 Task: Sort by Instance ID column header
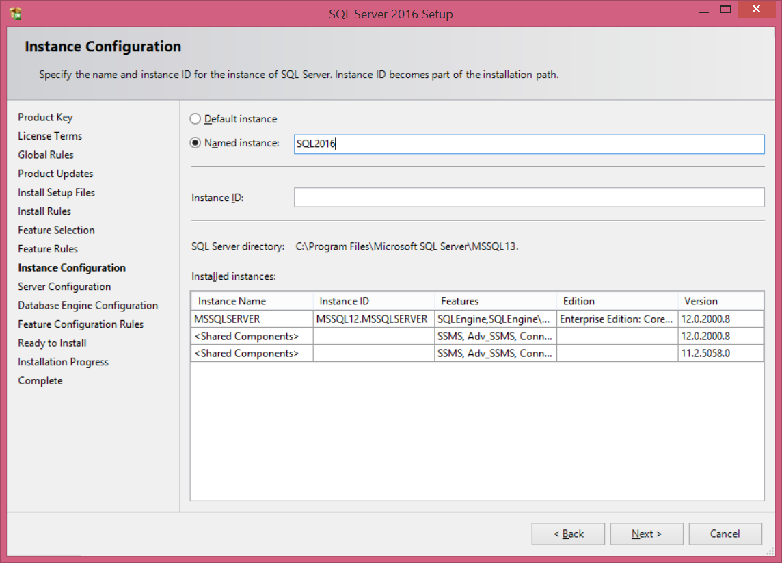coord(373,301)
